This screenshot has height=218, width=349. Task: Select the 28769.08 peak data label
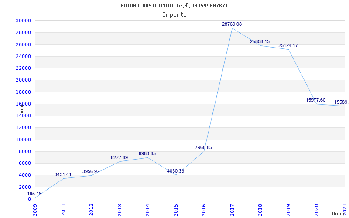tap(232, 24)
